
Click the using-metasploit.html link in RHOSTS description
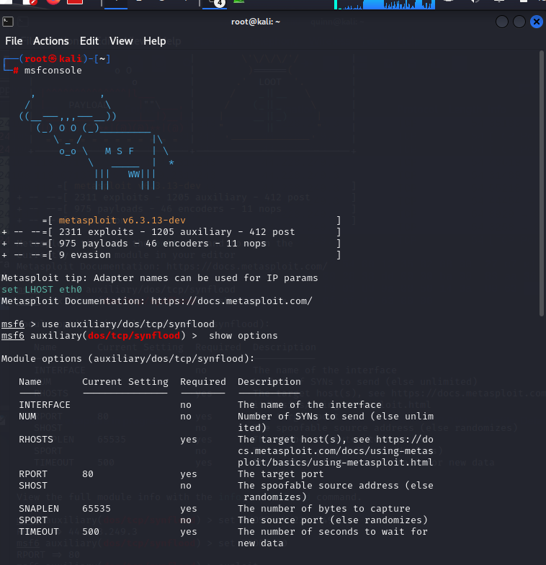pyautogui.click(x=335, y=462)
